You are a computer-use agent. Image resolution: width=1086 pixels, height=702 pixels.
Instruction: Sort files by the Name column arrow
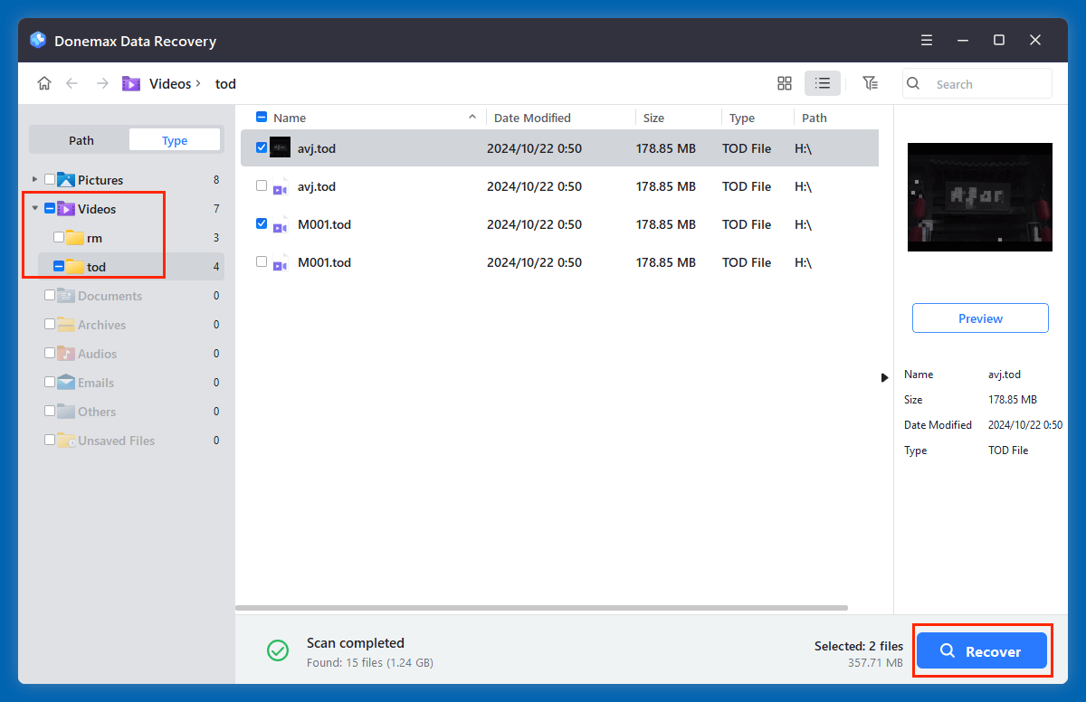point(472,117)
